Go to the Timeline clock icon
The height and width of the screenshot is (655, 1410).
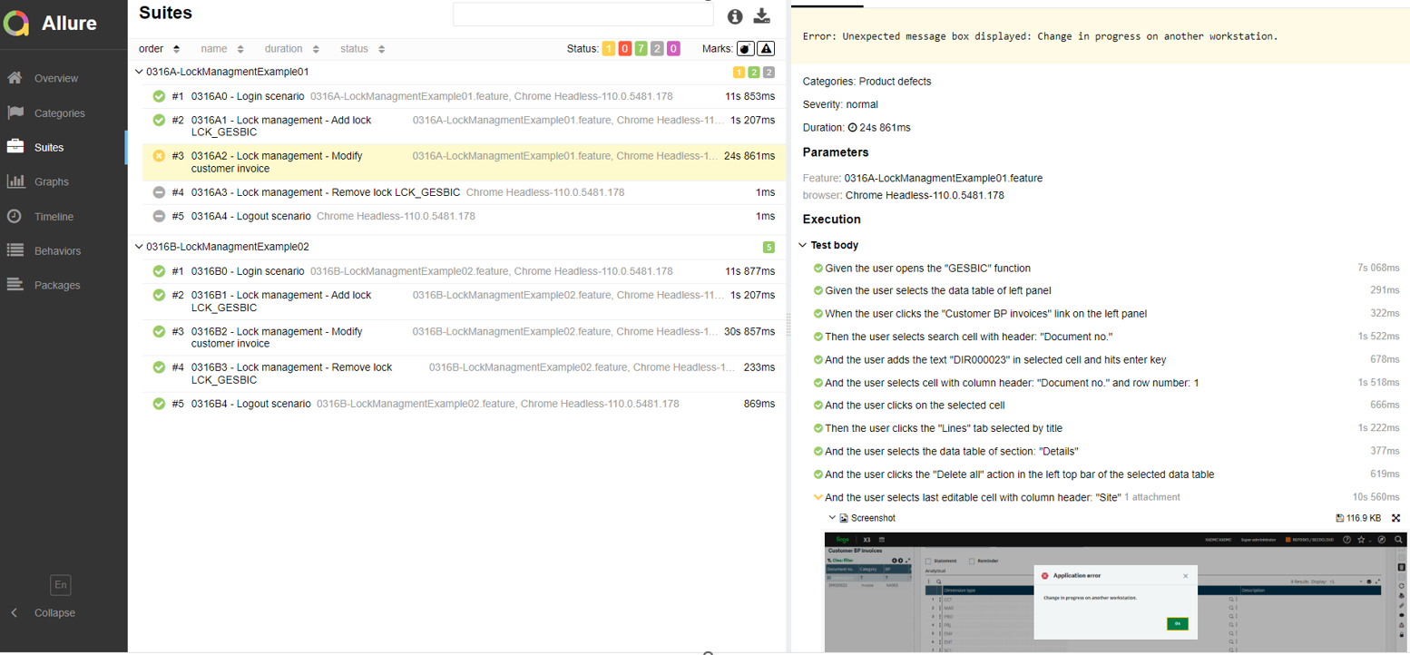tap(15, 216)
